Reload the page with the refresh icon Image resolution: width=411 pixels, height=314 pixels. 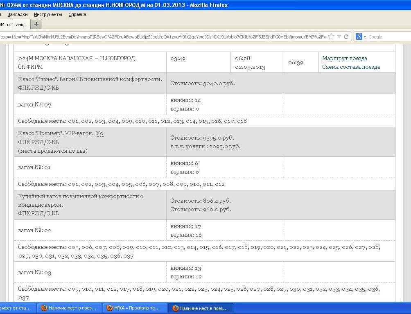(346, 37)
